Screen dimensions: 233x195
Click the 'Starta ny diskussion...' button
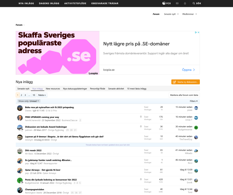coord(185,82)
